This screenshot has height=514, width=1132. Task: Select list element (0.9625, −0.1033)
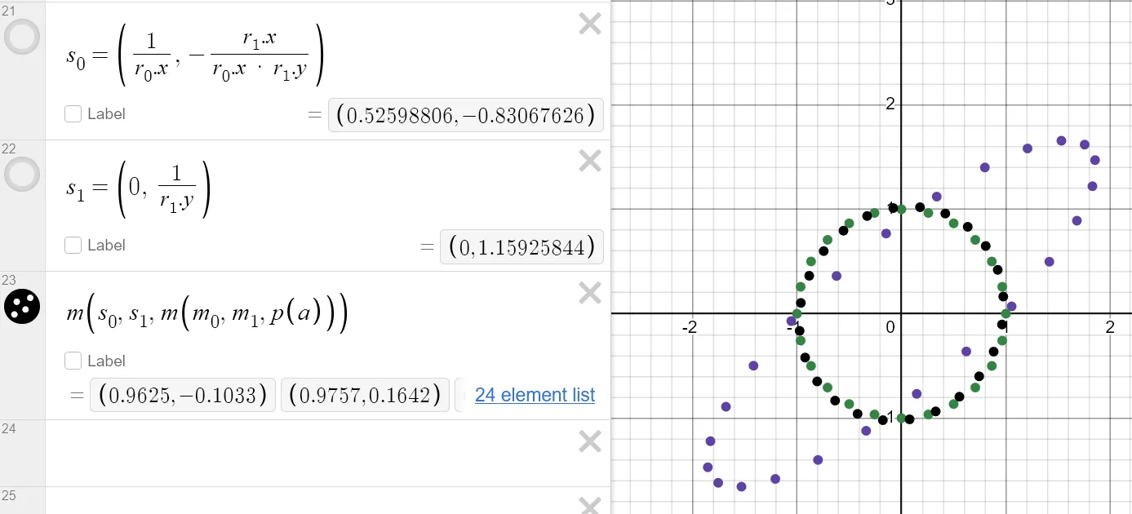(x=182, y=396)
